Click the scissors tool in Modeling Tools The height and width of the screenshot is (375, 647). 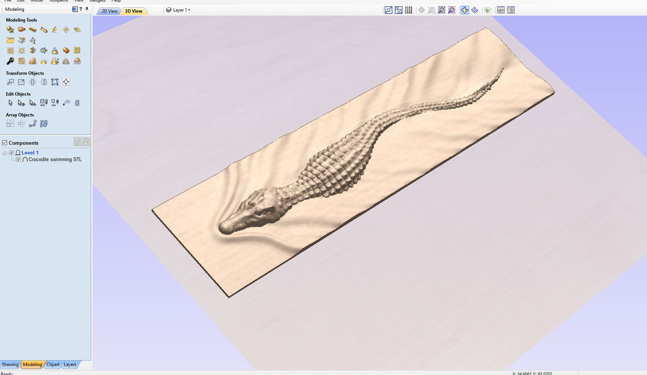(x=32, y=51)
